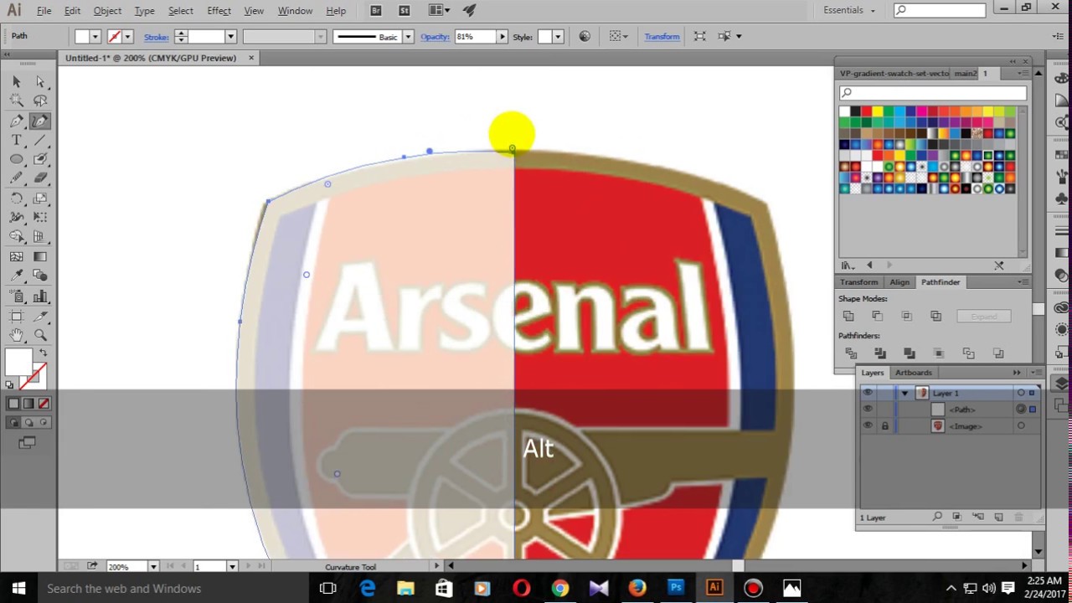The width and height of the screenshot is (1072, 603).
Task: Open the Effect menu
Action: 219,10
